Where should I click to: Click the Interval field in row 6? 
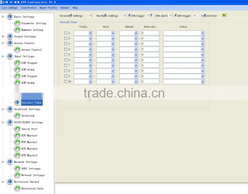[150, 60]
